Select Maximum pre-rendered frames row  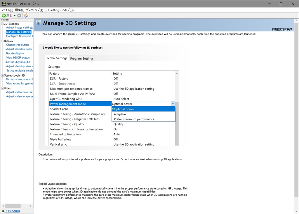pyautogui.click(x=112, y=89)
